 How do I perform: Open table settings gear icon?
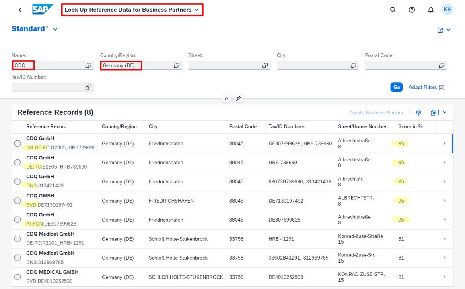click(418, 112)
